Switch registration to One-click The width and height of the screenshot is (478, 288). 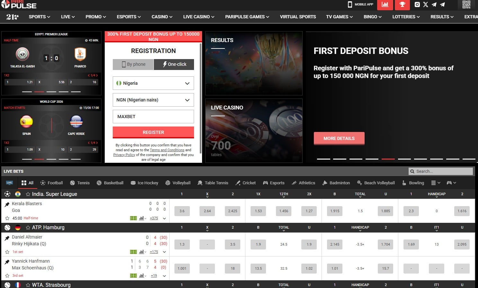tap(174, 64)
